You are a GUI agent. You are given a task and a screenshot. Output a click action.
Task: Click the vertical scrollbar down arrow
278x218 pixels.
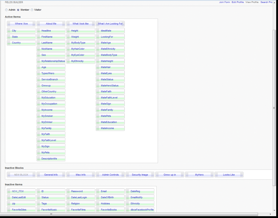[274, 210]
